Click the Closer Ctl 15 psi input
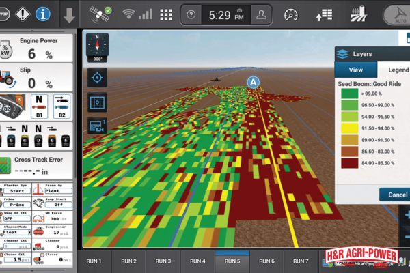Screen dimensions: 410x273 [x=17, y=259]
